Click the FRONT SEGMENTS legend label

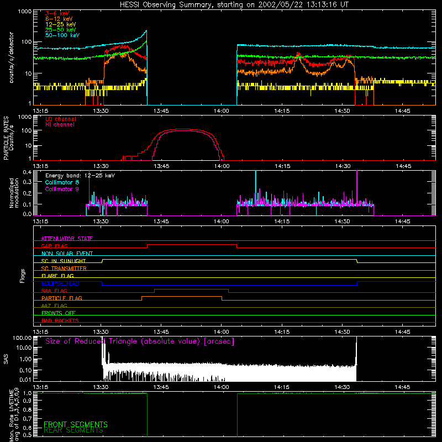[76, 424]
